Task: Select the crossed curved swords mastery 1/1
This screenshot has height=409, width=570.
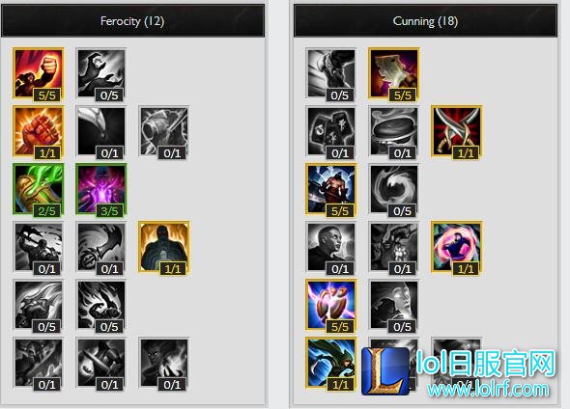Action: click(457, 132)
